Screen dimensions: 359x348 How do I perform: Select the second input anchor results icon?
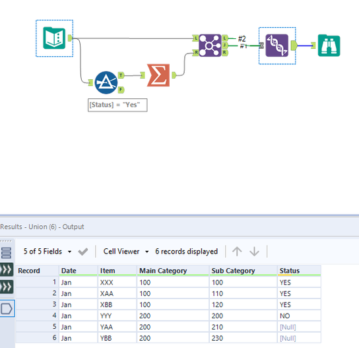pos(7,287)
